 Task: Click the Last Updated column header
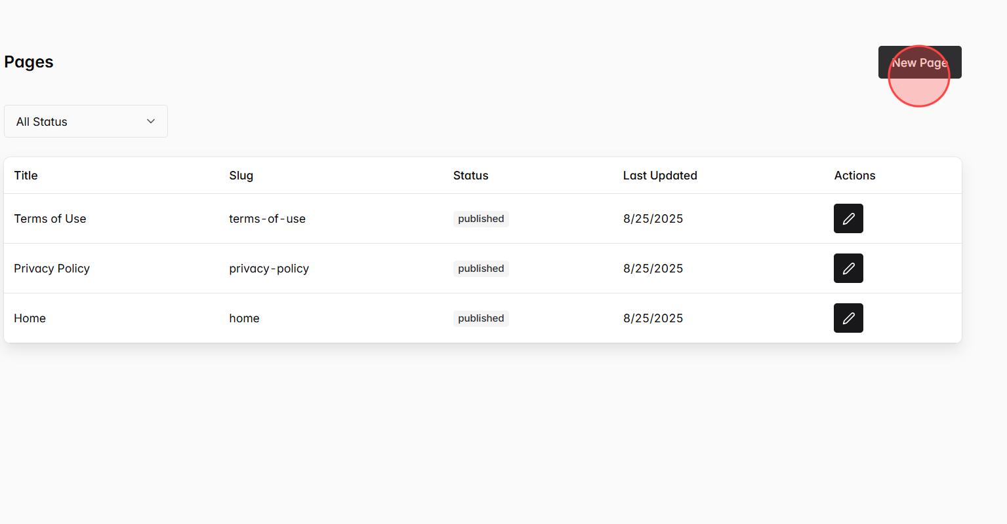tap(660, 175)
